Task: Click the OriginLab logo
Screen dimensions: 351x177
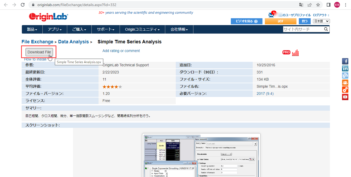Action: 48,17
